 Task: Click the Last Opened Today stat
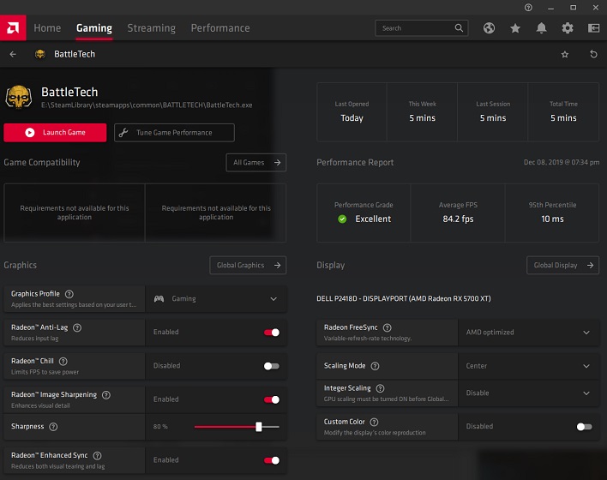click(352, 112)
